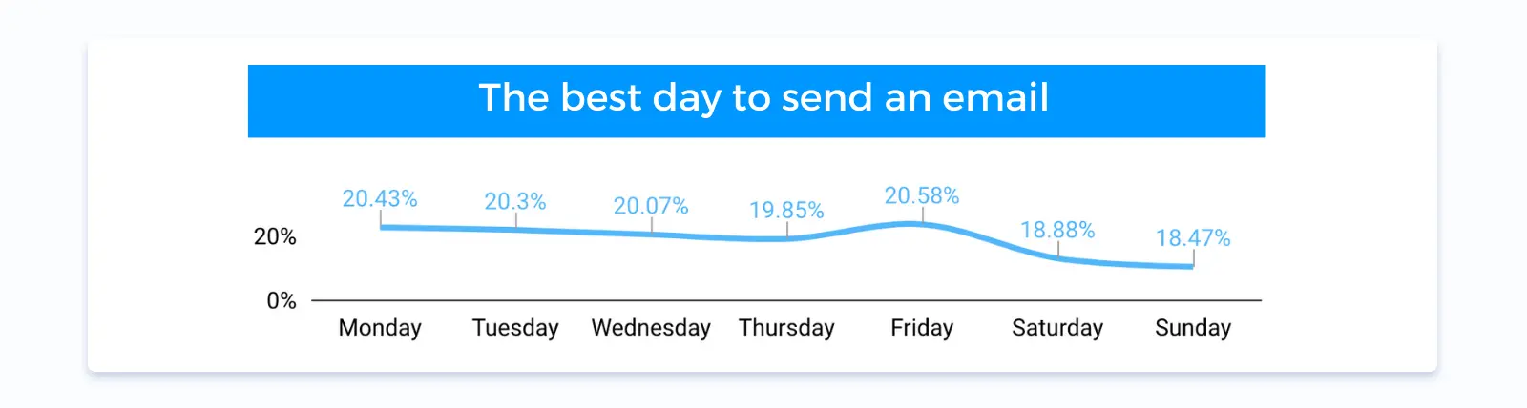This screenshot has height=408, width=1527.
Task: Click the 20% y-axis label
Action: [x=275, y=236]
